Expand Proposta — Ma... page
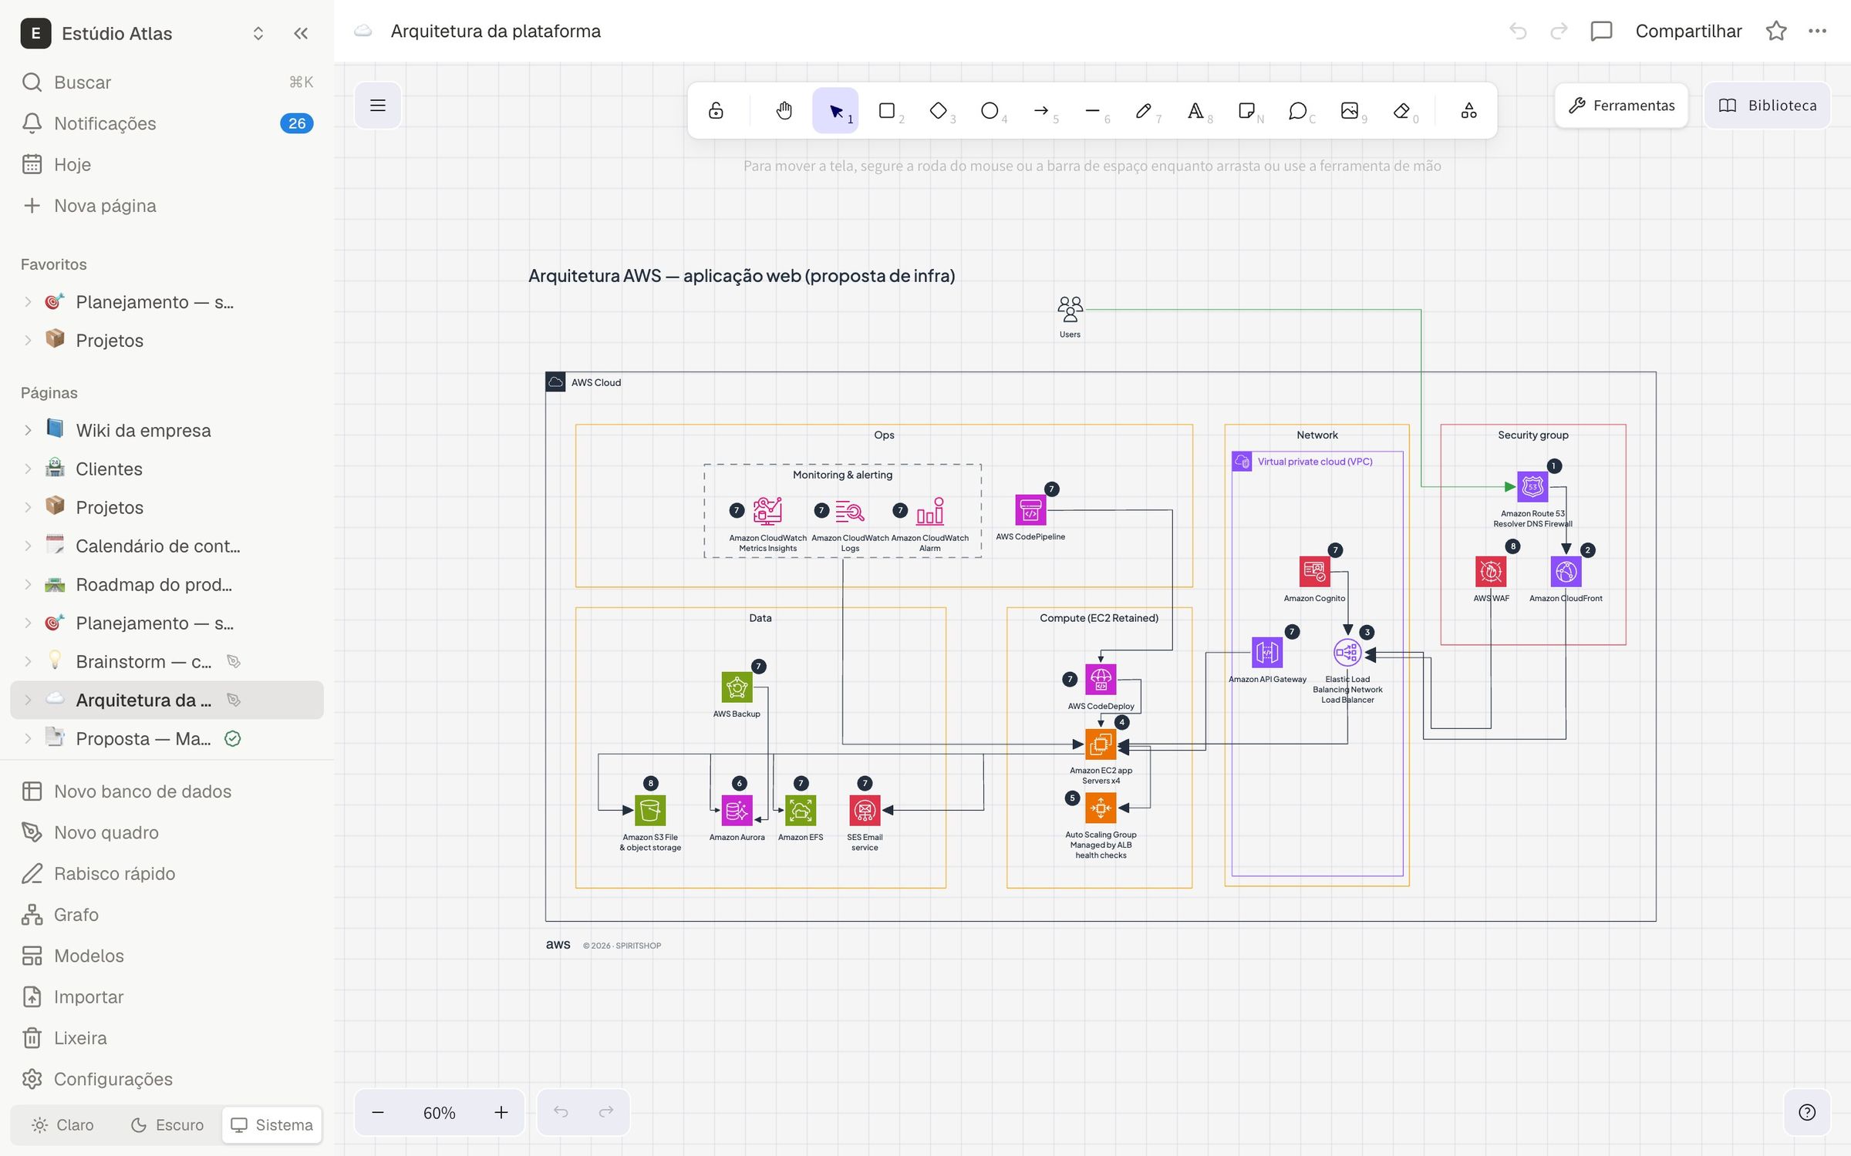Image resolution: width=1851 pixels, height=1156 pixels. pos(28,738)
